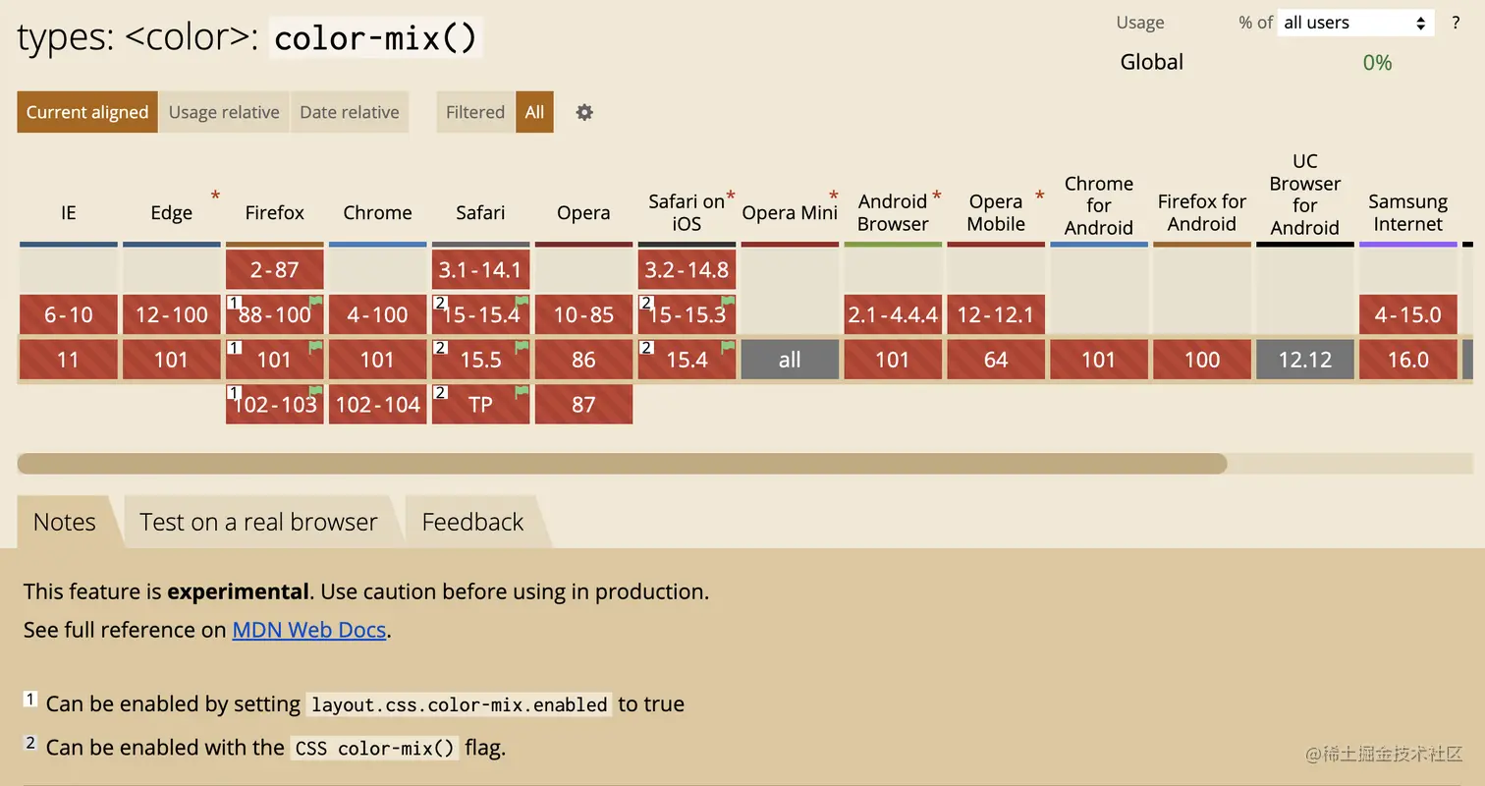Click the Safari column header
This screenshot has height=786, width=1485.
(480, 212)
